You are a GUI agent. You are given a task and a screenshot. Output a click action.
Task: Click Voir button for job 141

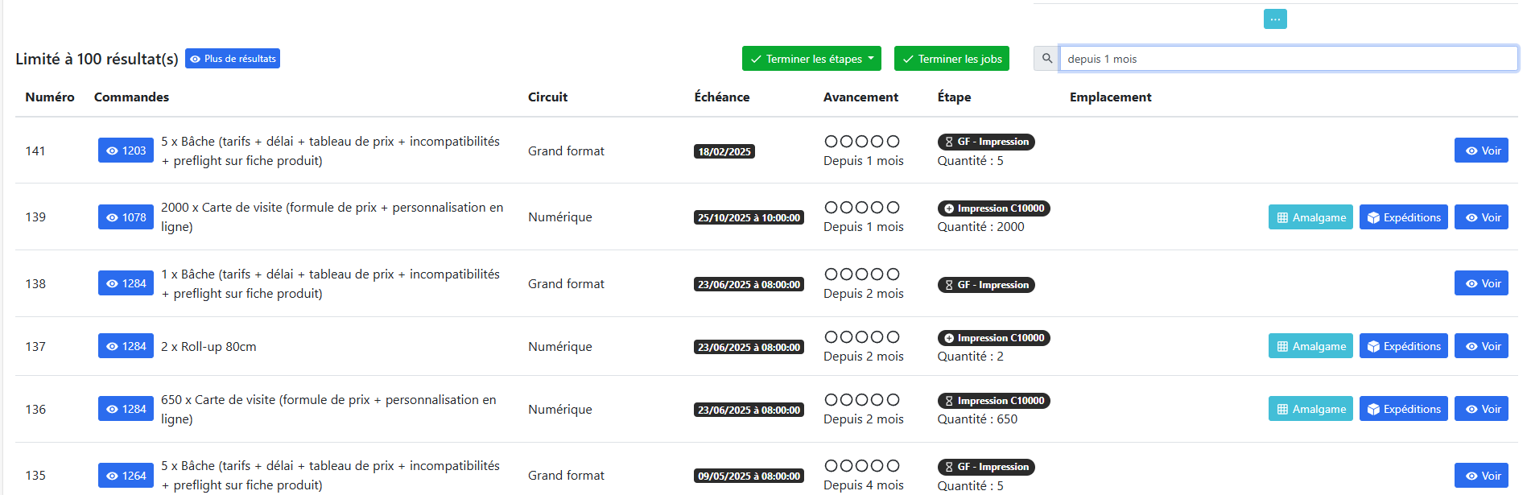1481,151
